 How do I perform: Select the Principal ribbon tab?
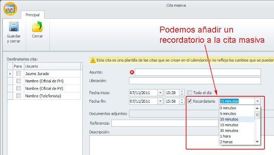pyautogui.click(x=32, y=15)
